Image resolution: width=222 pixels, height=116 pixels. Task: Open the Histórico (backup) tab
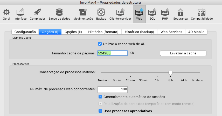click(x=139, y=32)
